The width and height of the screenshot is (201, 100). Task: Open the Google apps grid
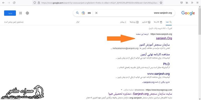(21, 13)
